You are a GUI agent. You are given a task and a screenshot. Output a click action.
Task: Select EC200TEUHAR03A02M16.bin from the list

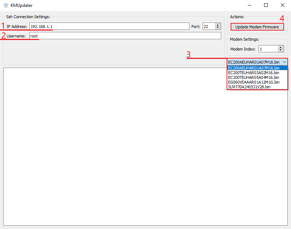(x=254, y=73)
